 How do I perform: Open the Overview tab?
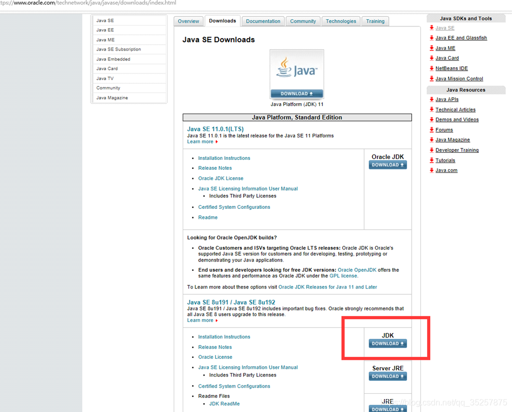[188, 21]
